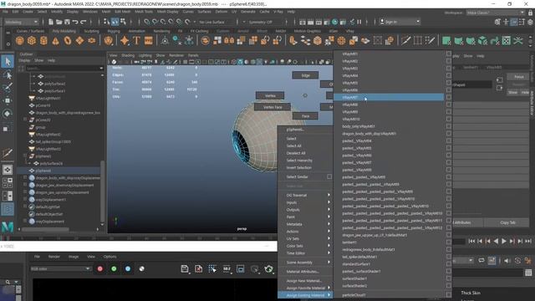
Task: Choose VRayMtl7 from material list
Action: [x=389, y=97]
